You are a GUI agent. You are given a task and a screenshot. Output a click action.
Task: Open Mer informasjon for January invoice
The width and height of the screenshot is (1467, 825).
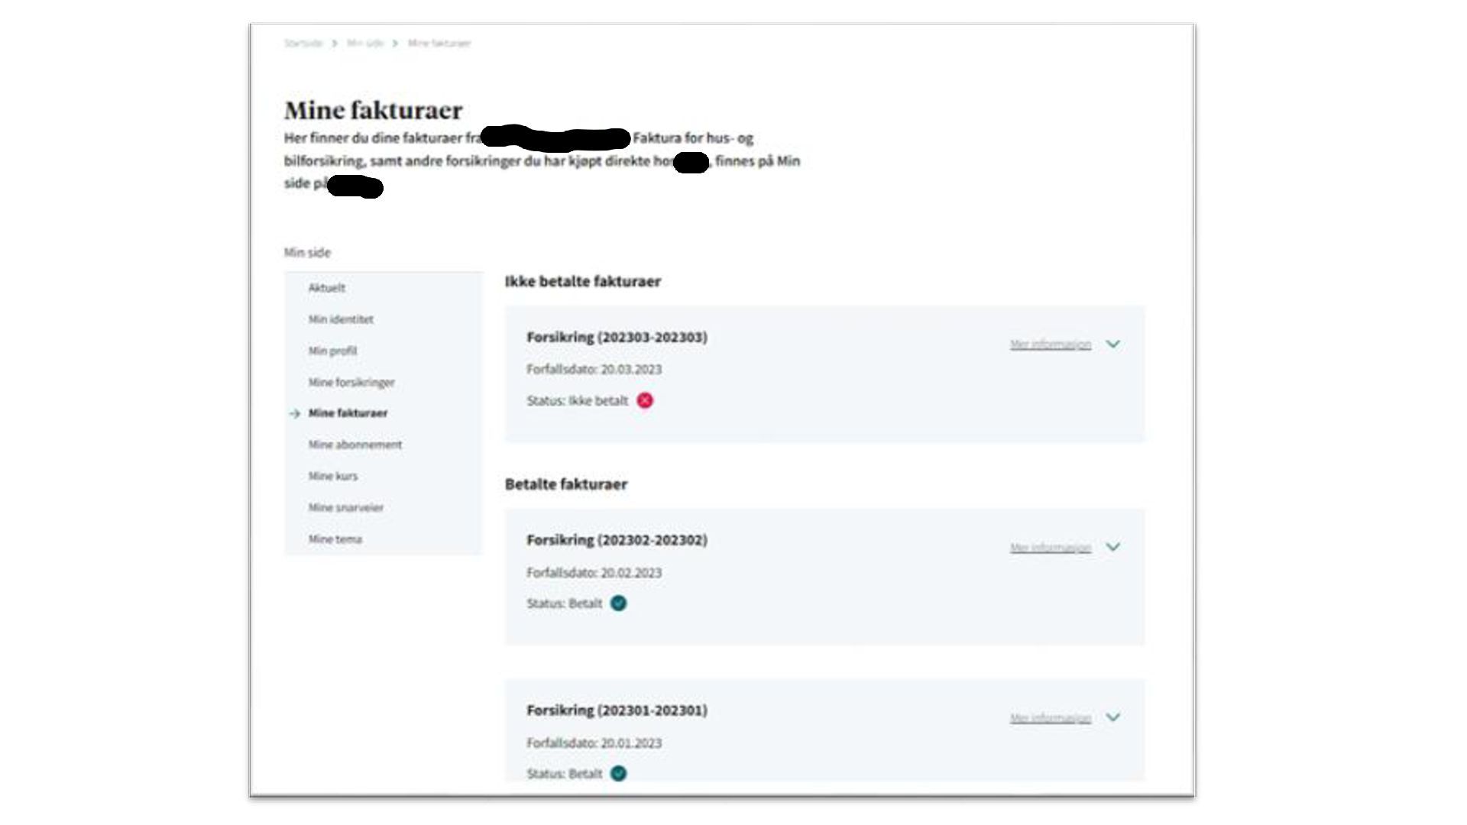pyautogui.click(x=1050, y=718)
